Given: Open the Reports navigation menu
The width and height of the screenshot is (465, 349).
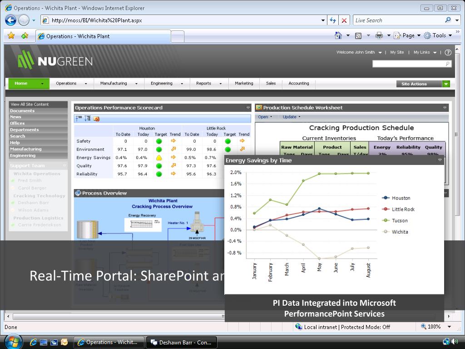Looking at the screenshot, I should tap(209, 84).
